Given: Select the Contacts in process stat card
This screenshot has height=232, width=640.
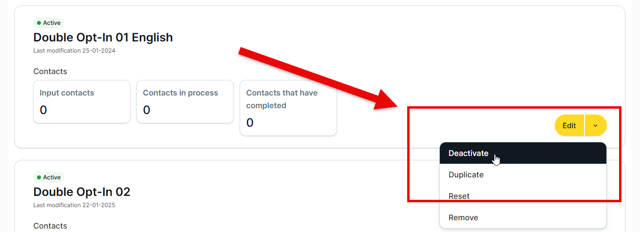Looking at the screenshot, I should point(185,101).
